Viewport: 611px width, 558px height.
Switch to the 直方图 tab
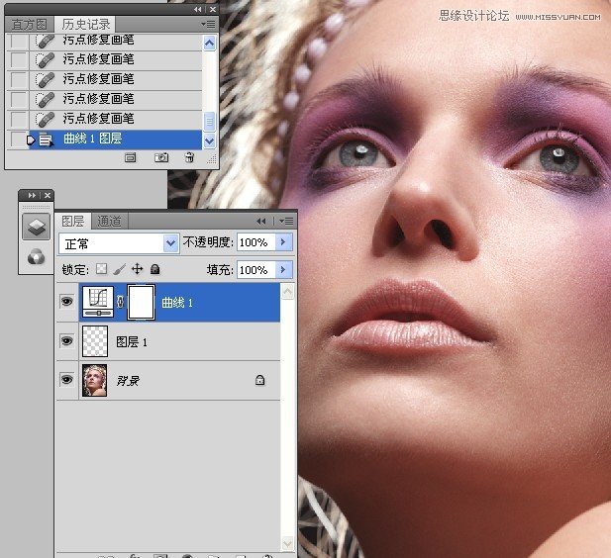[x=30, y=24]
